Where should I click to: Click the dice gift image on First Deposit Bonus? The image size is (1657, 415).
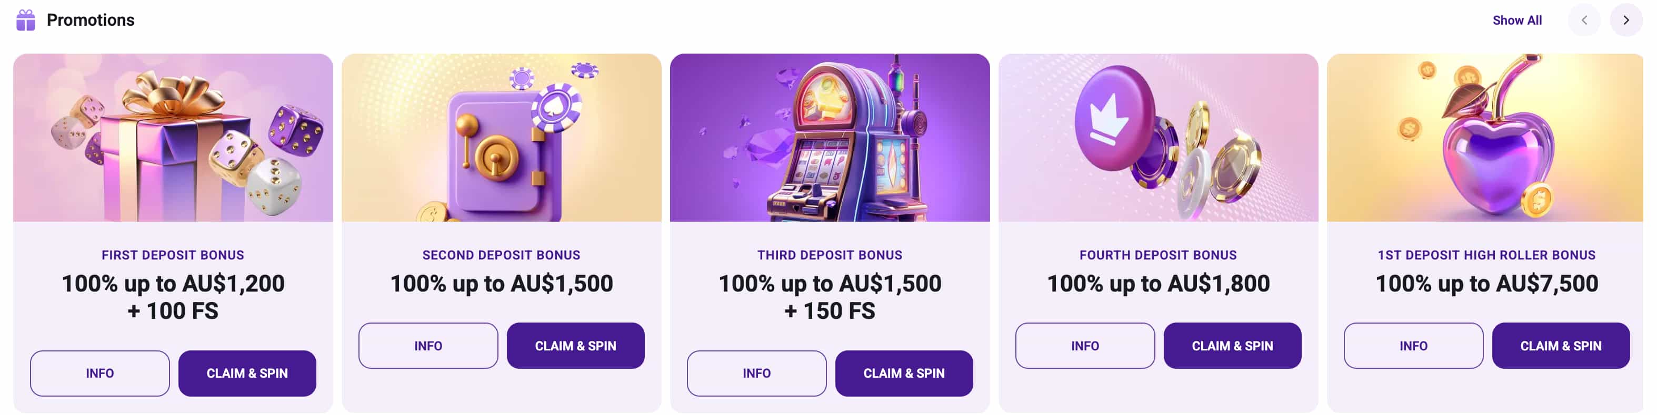pos(173,138)
